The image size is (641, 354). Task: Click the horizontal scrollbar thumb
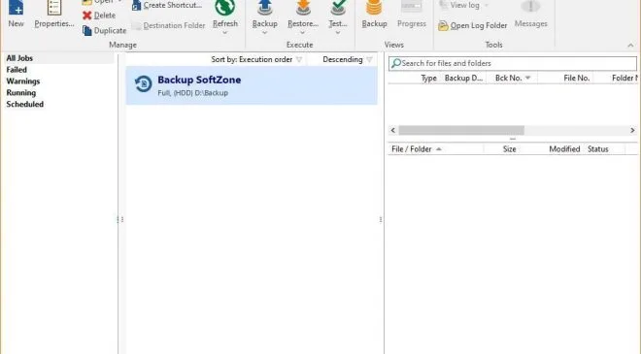(x=461, y=130)
